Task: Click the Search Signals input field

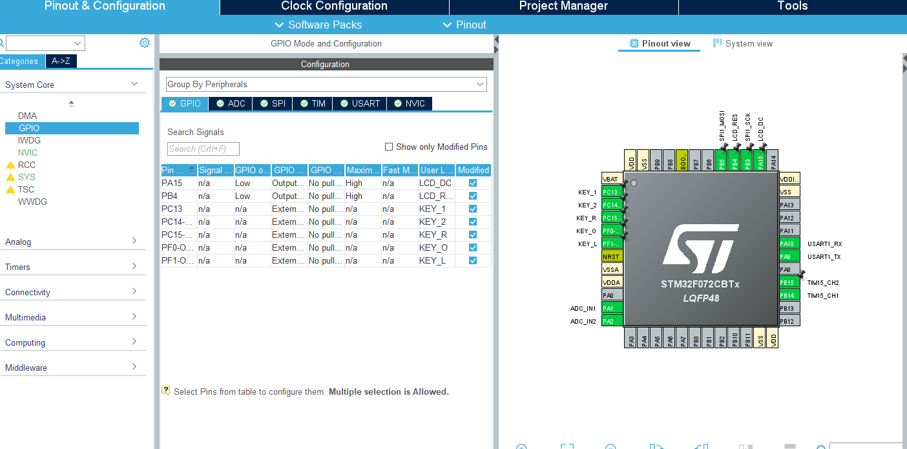Action: point(203,149)
